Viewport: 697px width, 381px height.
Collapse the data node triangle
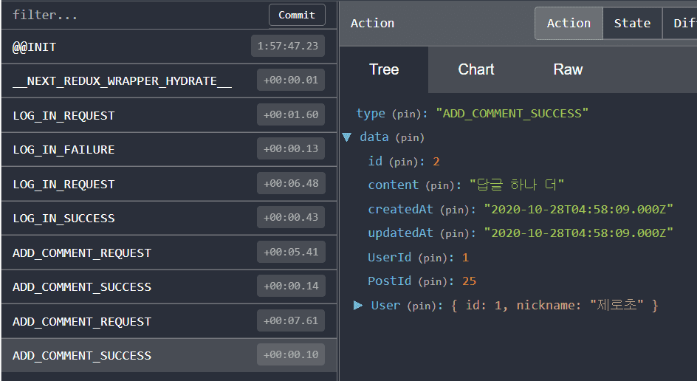(347, 137)
